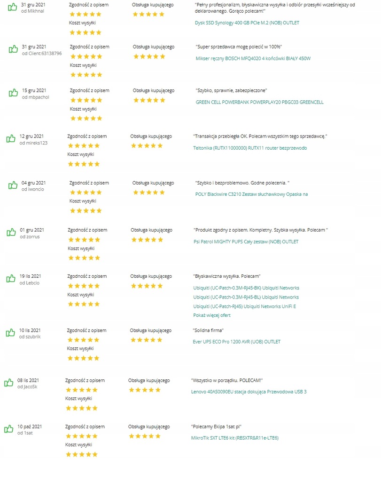Click thumbs-up icon for zorrus review
This screenshot has height=482, width=381.
tap(11, 233)
